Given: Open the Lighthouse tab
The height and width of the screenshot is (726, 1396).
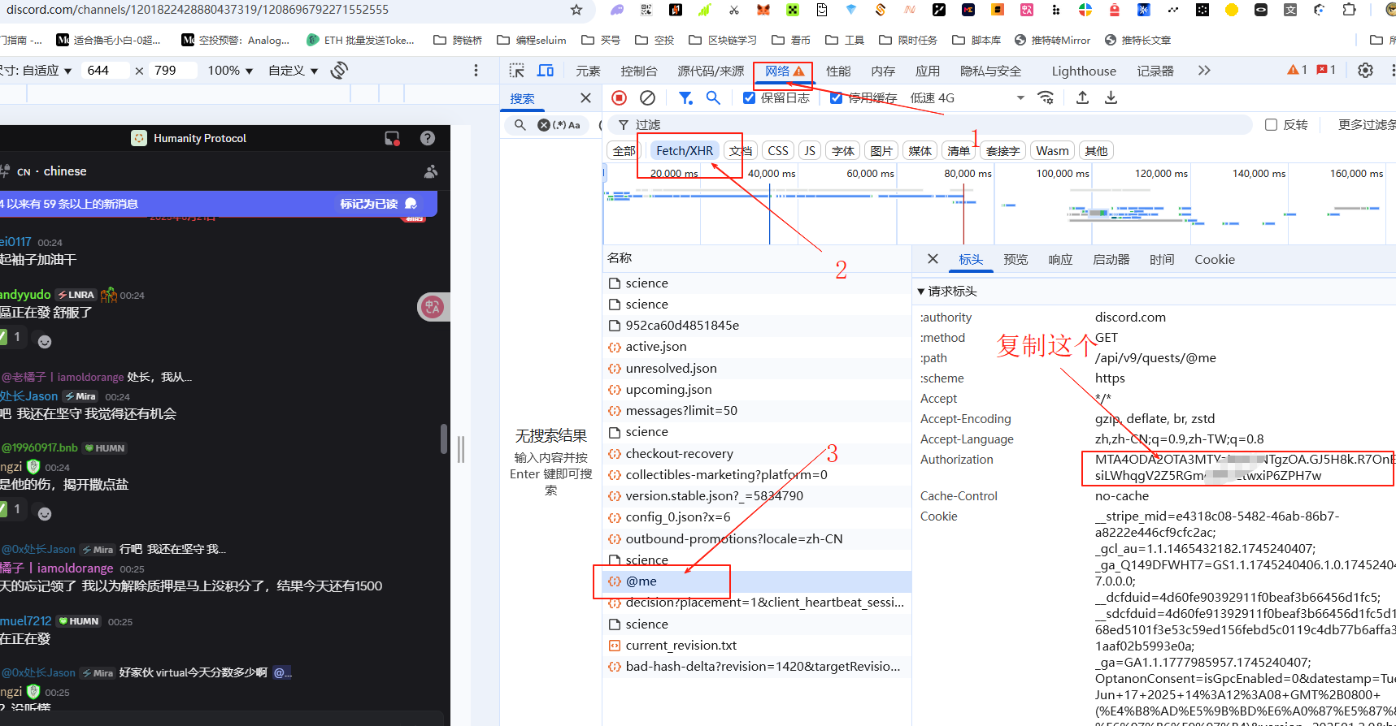Looking at the screenshot, I should pyautogui.click(x=1084, y=71).
